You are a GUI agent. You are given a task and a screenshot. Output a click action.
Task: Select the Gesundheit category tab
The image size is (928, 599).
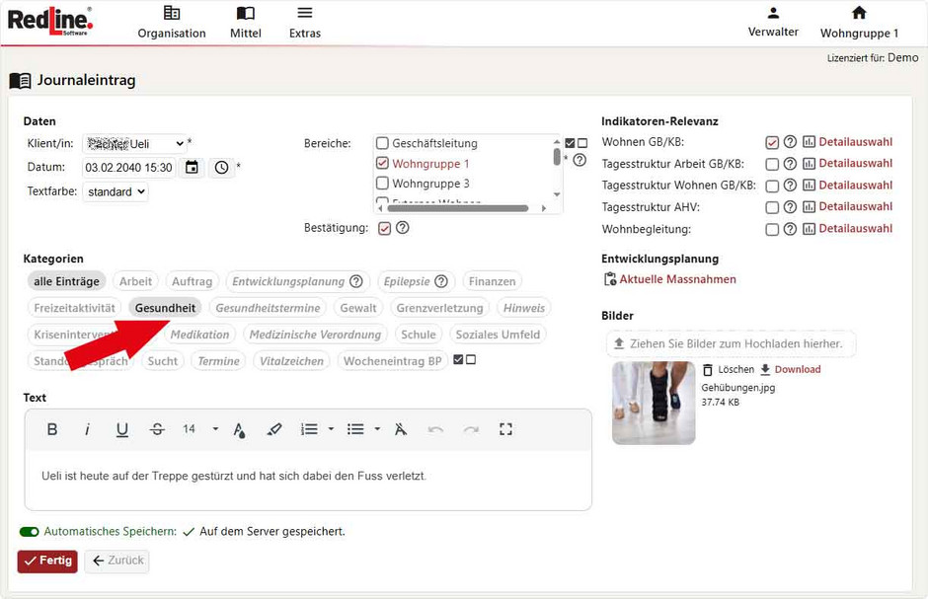coord(165,307)
